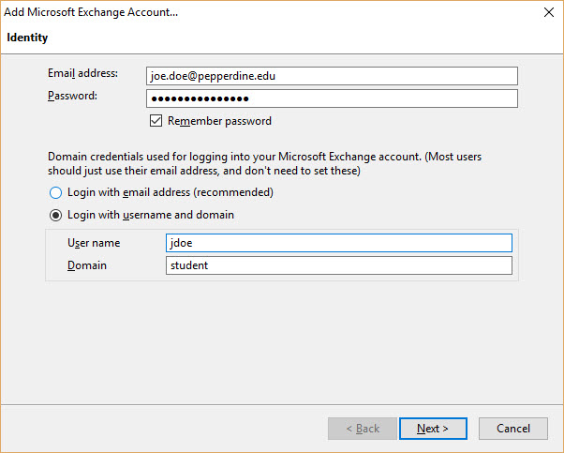
Task: Click the Domain field containing student
Action: pos(338,265)
